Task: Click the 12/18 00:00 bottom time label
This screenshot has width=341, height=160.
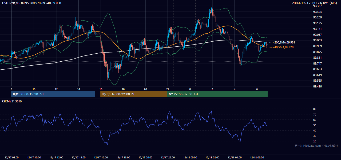Action: point(190,158)
